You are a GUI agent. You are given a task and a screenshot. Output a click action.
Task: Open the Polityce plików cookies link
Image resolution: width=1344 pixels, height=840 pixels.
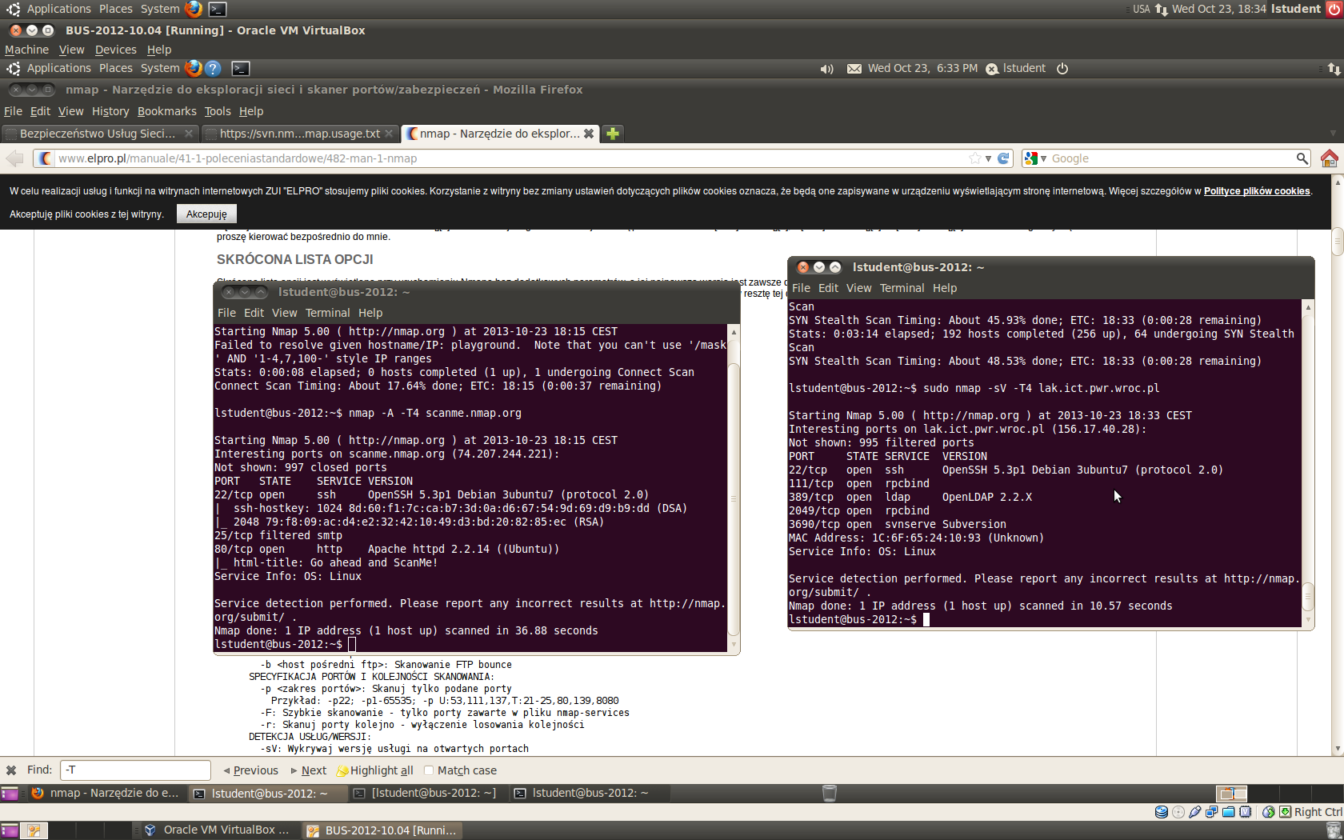[x=1256, y=191]
